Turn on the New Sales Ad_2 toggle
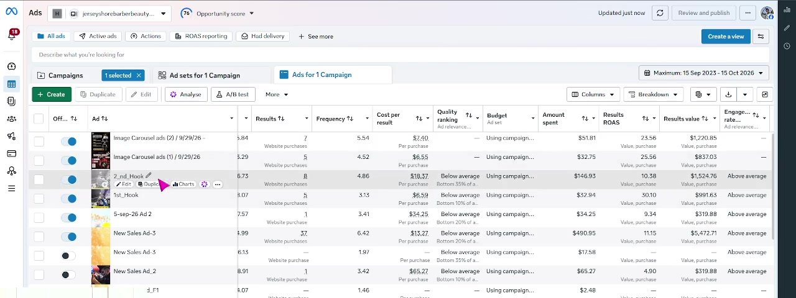This screenshot has height=298, width=796. pos(68,275)
